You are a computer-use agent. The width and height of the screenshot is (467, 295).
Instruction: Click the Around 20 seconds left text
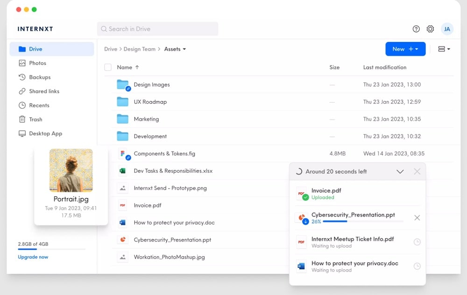(x=336, y=172)
